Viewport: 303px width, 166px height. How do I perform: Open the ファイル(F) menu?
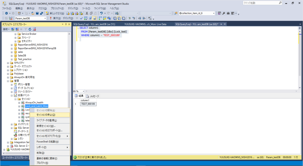click(7, 9)
